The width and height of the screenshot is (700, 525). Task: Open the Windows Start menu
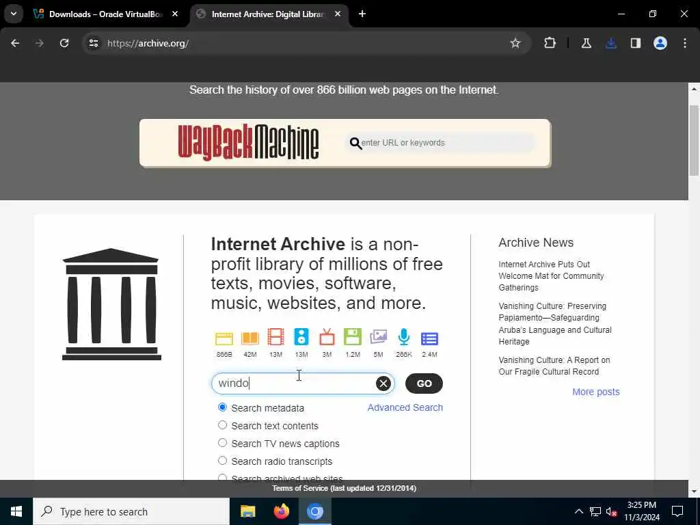16,511
